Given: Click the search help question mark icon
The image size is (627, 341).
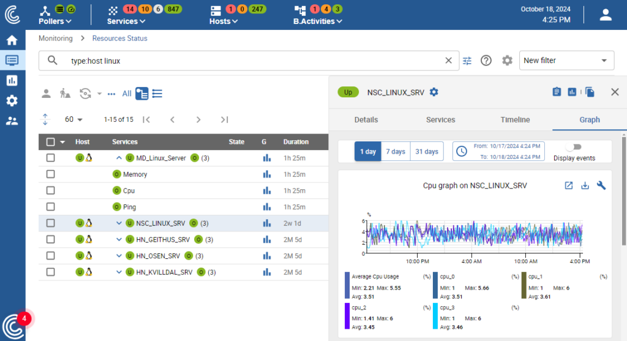Looking at the screenshot, I should pos(486,61).
